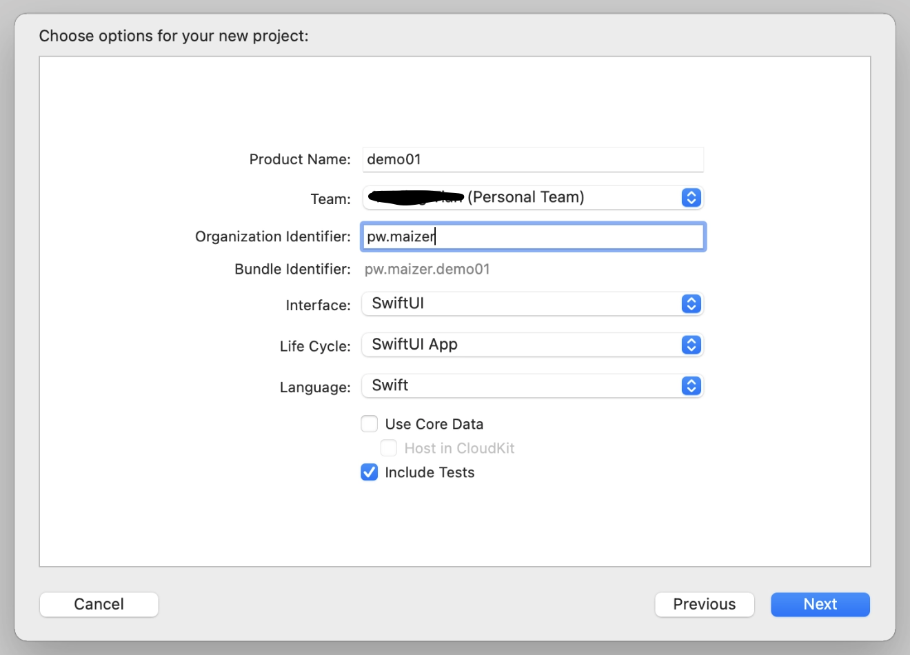Viewport: 910px width, 655px height.
Task: Enable the Use Core Data checkbox
Action: (x=370, y=424)
